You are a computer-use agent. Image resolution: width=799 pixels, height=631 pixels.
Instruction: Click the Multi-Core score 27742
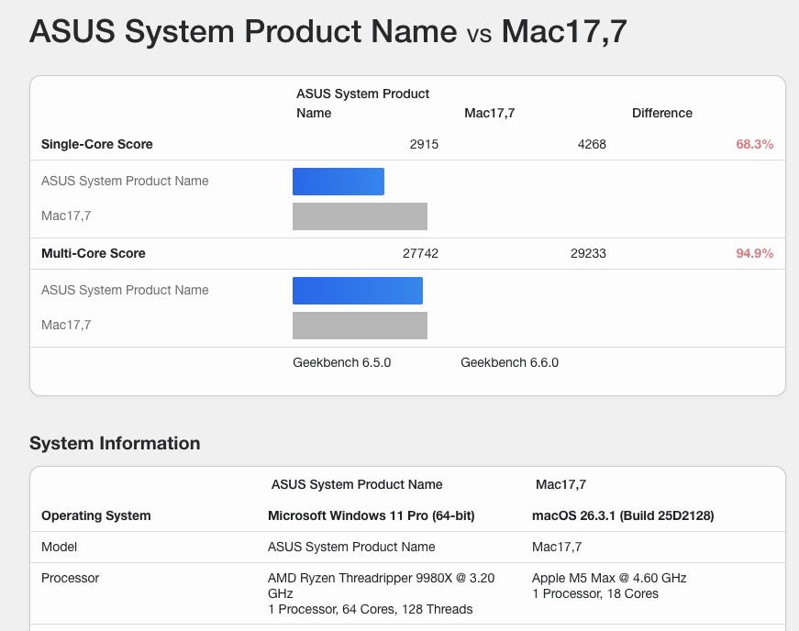click(x=420, y=253)
